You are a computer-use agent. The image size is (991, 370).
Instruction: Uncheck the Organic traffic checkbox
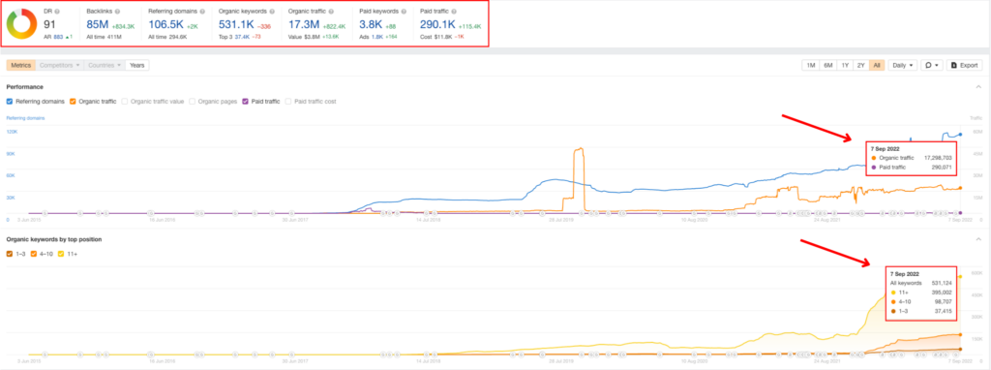pos(73,101)
